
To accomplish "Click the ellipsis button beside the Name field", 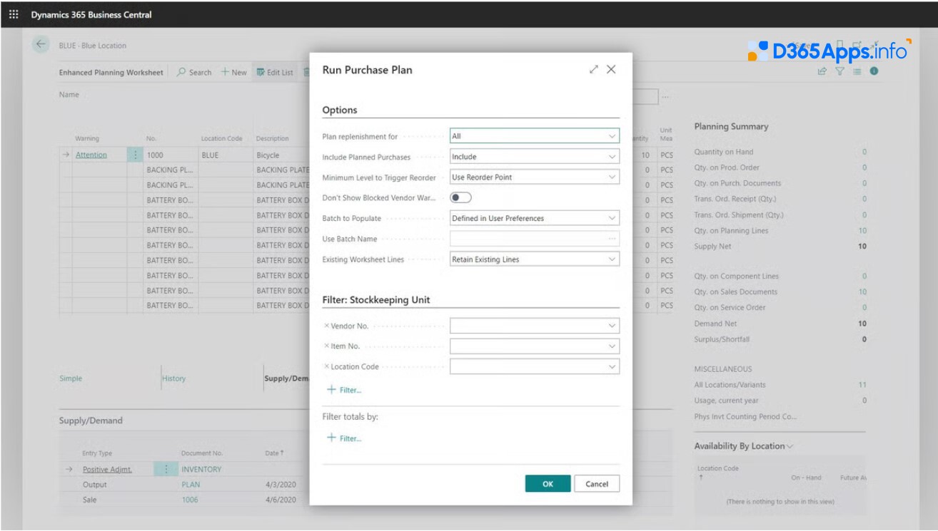I will click(x=665, y=96).
